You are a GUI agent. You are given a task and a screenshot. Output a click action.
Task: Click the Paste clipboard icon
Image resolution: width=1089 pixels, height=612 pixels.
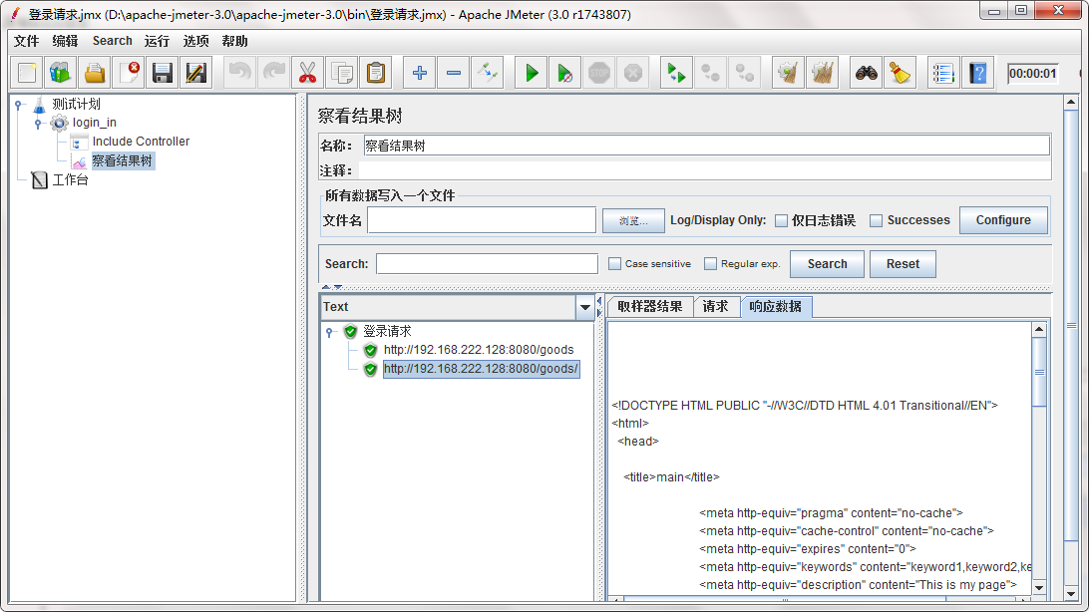tap(376, 72)
